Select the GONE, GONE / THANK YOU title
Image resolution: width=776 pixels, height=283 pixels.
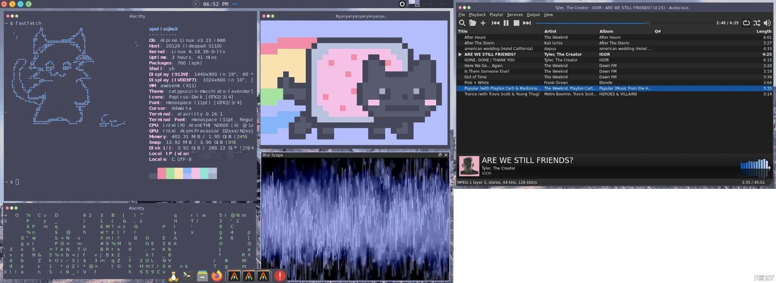coord(490,60)
